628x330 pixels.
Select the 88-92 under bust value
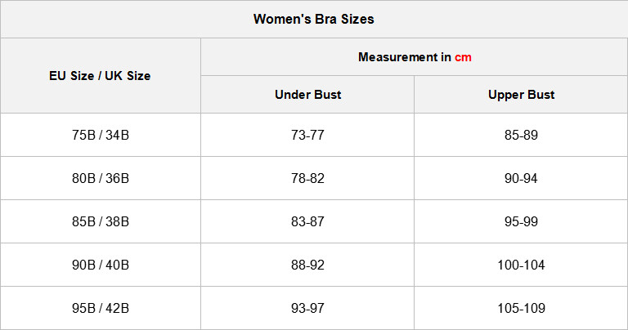(307, 265)
